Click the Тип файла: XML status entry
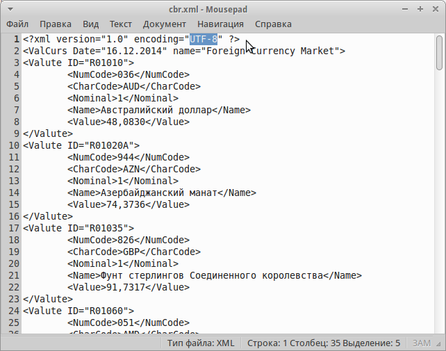 pyautogui.click(x=201, y=343)
